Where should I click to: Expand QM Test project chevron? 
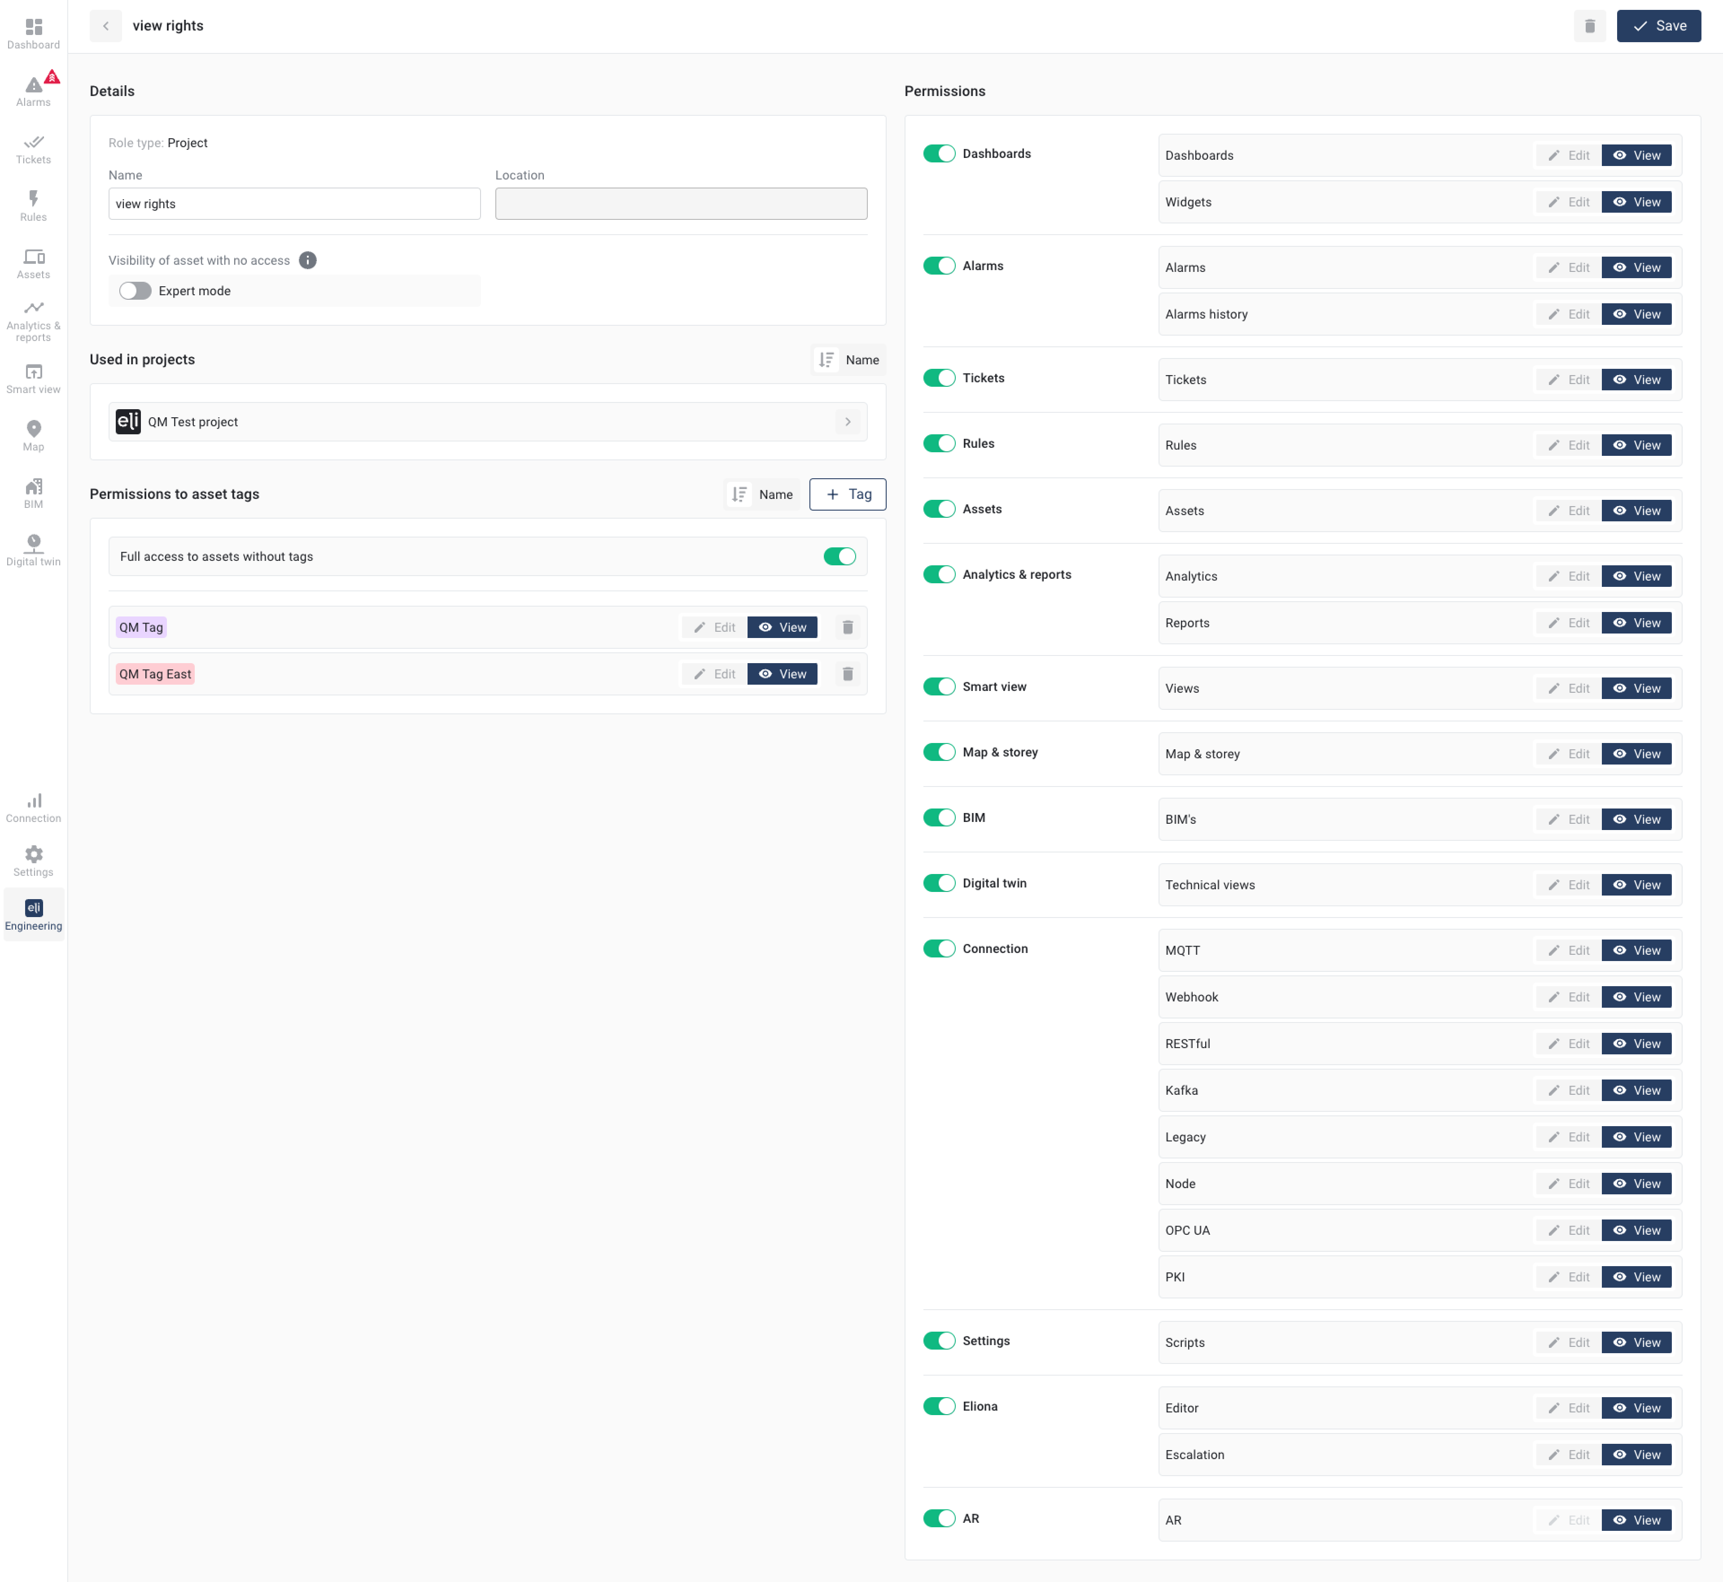[848, 421]
